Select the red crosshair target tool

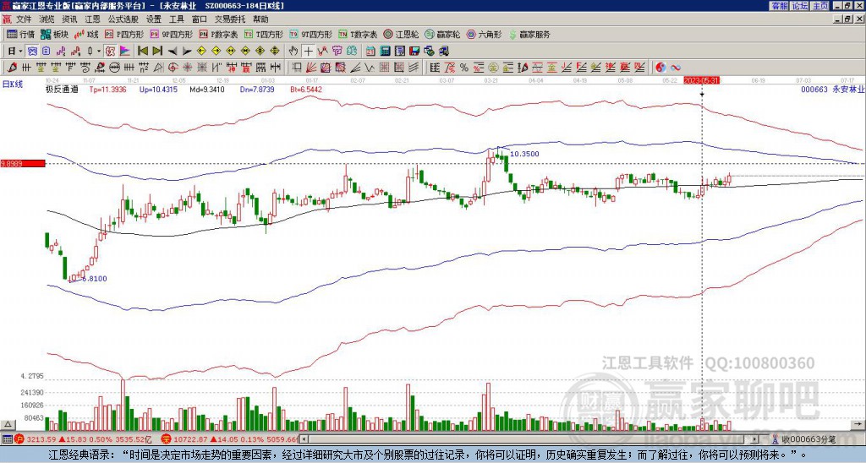click(x=172, y=68)
